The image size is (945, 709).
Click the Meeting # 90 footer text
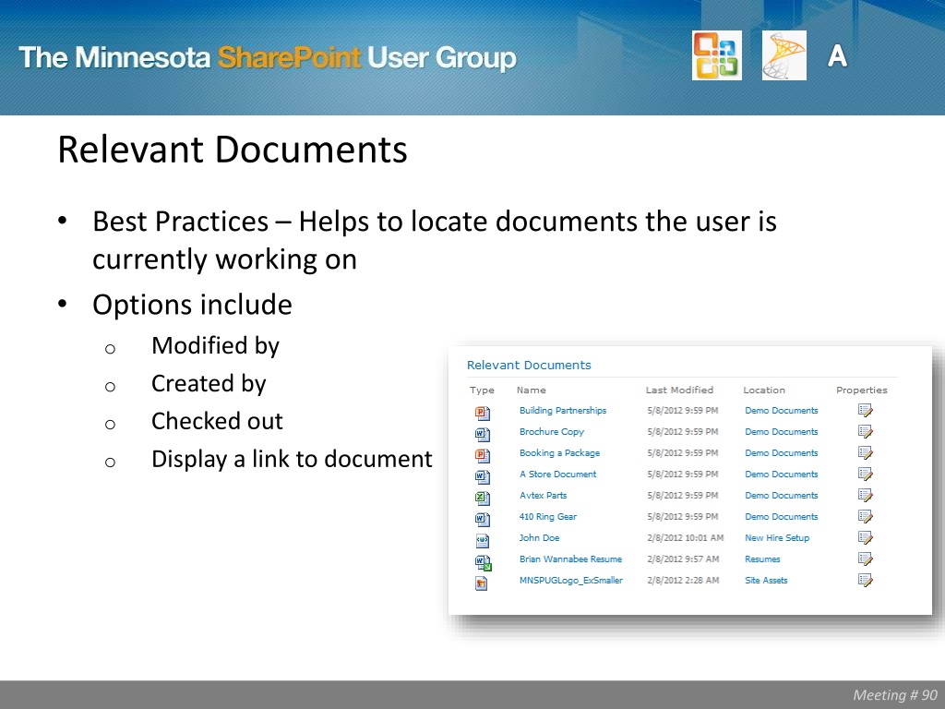click(895, 695)
